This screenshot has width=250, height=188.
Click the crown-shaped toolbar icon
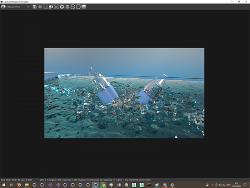[x=83, y=7]
